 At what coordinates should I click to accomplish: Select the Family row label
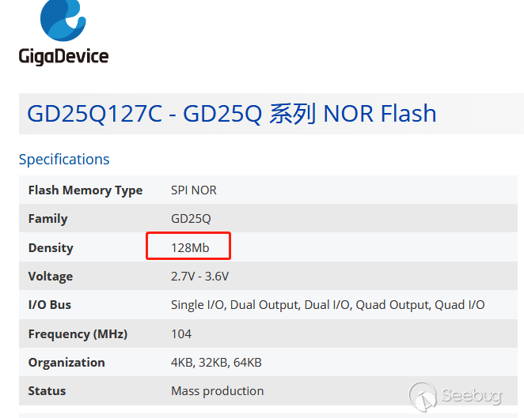point(47,219)
